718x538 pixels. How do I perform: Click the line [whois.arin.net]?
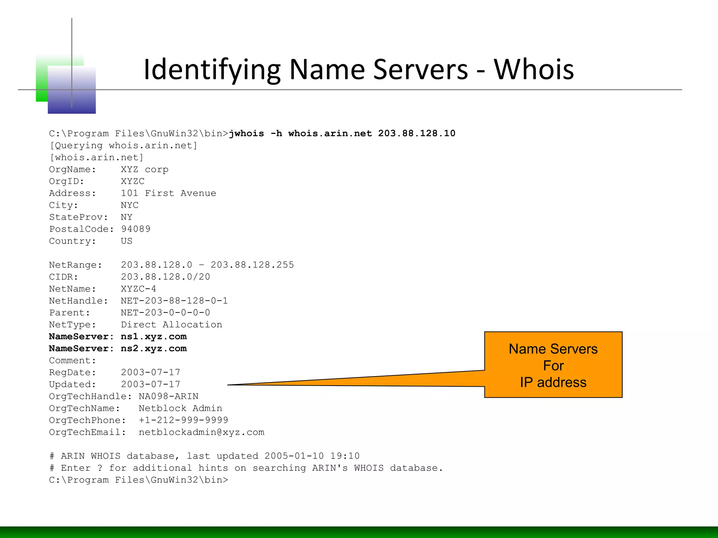point(96,158)
